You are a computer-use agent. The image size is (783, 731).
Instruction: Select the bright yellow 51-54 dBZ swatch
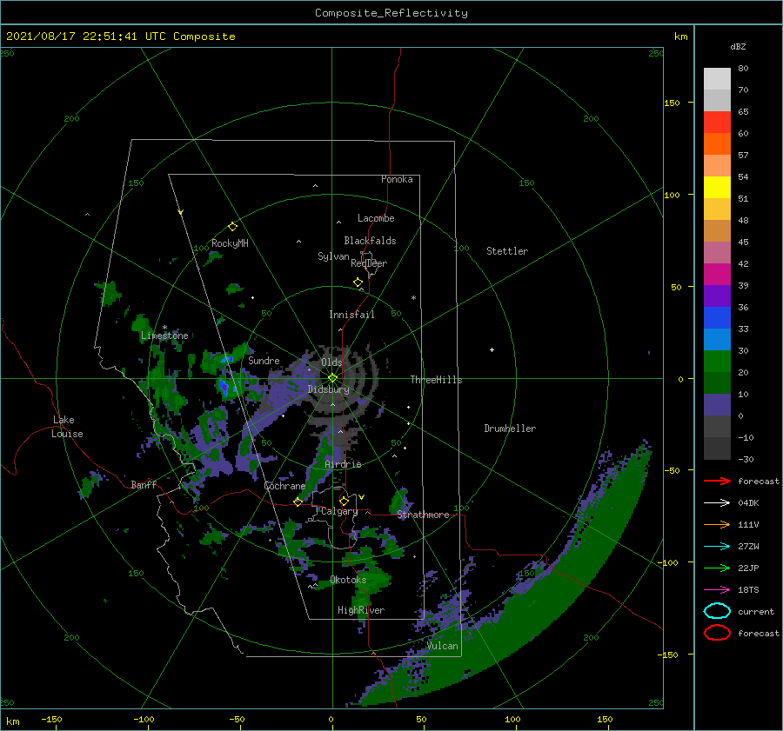tap(717, 188)
